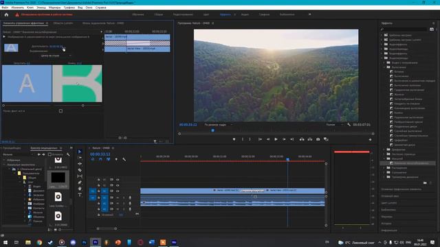Expand 'Видеоэффекты' folder in Effects panel
Viewport: 440px width, 247px height.
(382, 54)
